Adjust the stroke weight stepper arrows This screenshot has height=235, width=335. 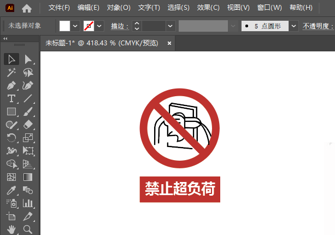click(137, 26)
